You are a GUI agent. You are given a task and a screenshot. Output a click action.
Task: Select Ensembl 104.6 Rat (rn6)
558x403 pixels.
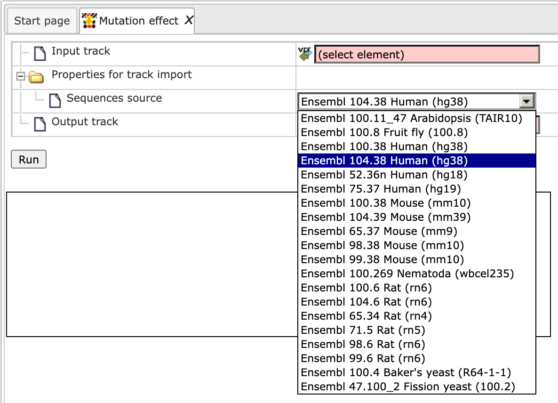(x=416, y=302)
